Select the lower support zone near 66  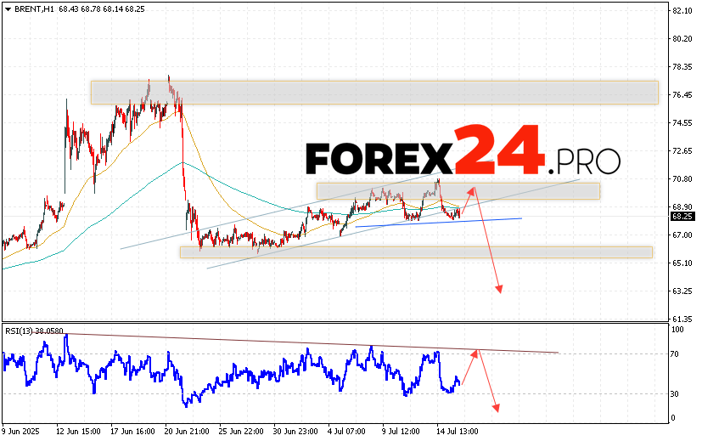pyautogui.click(x=416, y=252)
